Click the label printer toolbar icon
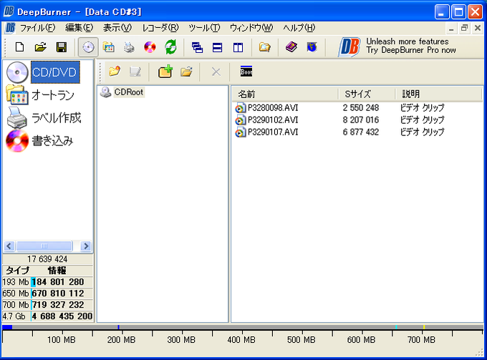Viewport: 487px width, 360px height. 129,47
